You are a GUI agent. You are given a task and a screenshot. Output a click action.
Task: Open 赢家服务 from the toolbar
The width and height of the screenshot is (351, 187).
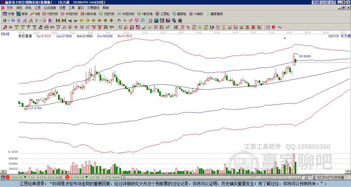215,14
